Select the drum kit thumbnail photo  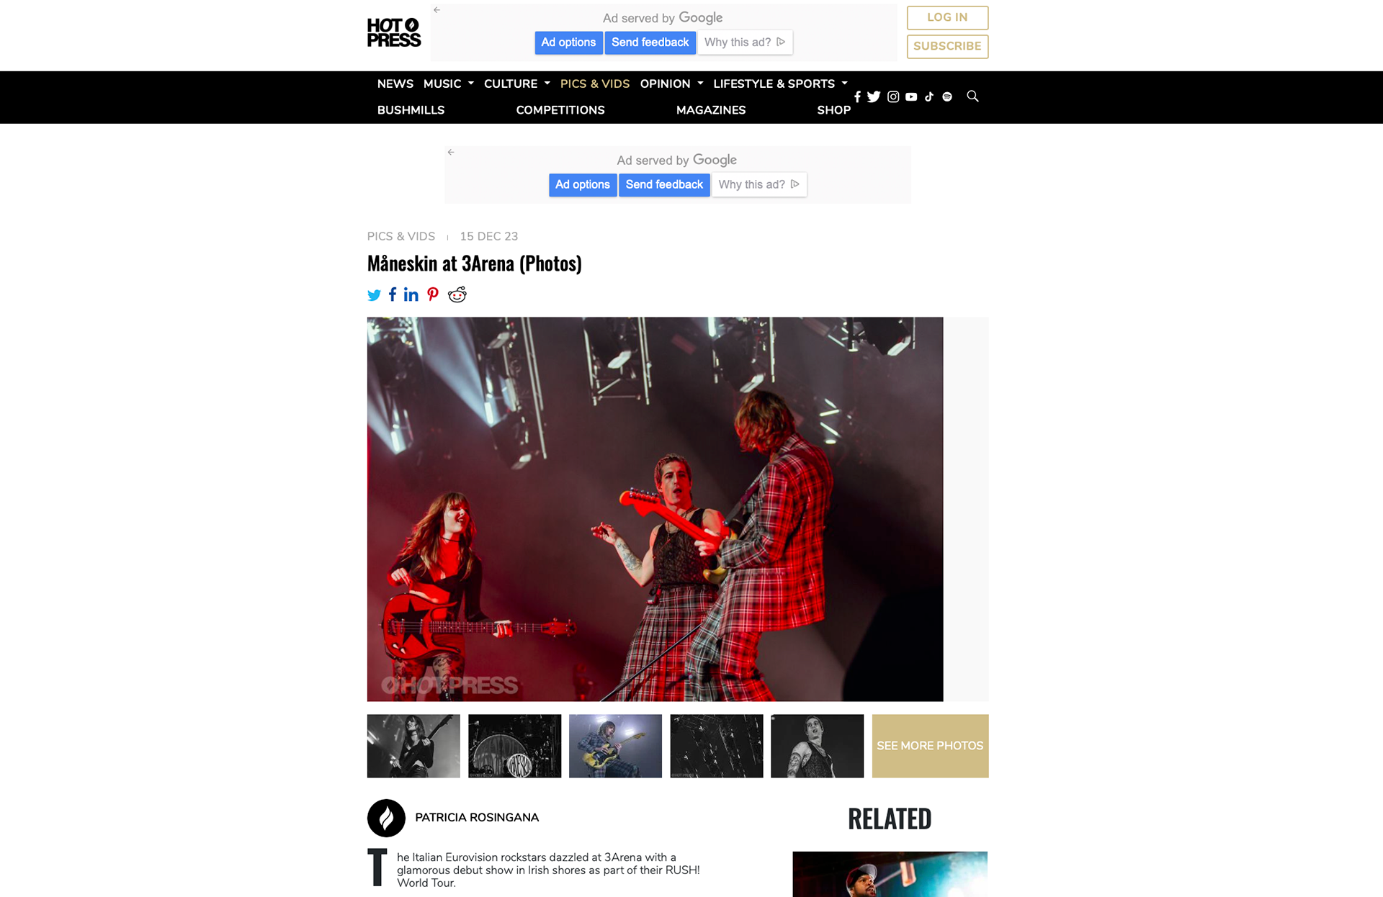click(514, 746)
